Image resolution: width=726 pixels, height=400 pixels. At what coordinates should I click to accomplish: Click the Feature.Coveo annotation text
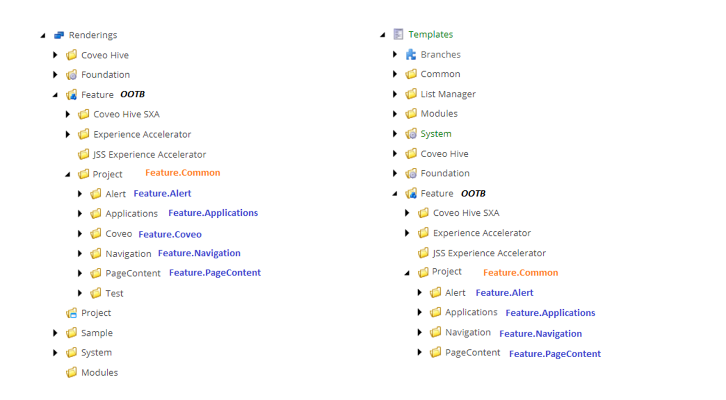[170, 234]
